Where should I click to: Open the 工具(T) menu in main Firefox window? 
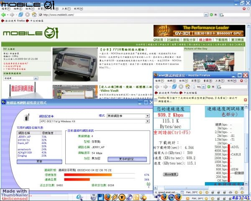[65, 8]
